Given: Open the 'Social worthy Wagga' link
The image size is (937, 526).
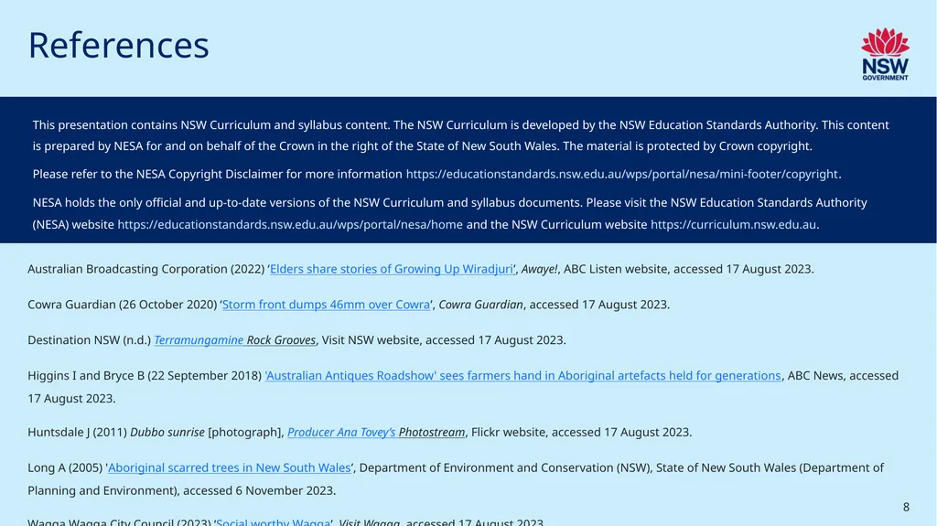Looking at the screenshot, I should click(x=273, y=521).
